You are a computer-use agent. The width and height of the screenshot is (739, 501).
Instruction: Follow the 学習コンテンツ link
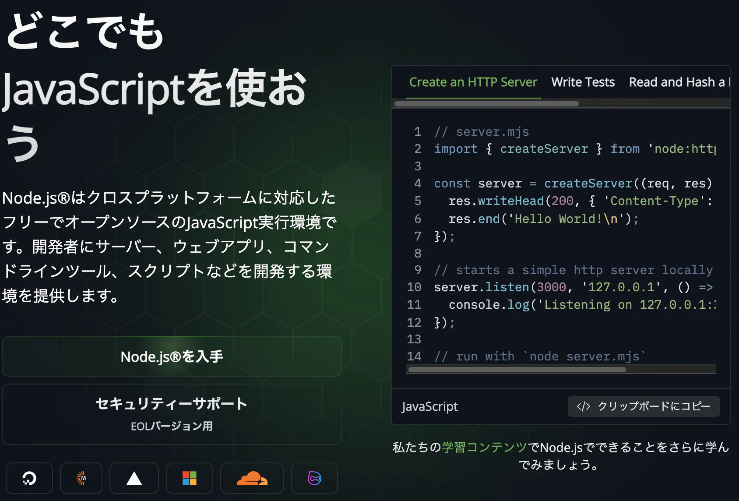click(484, 447)
